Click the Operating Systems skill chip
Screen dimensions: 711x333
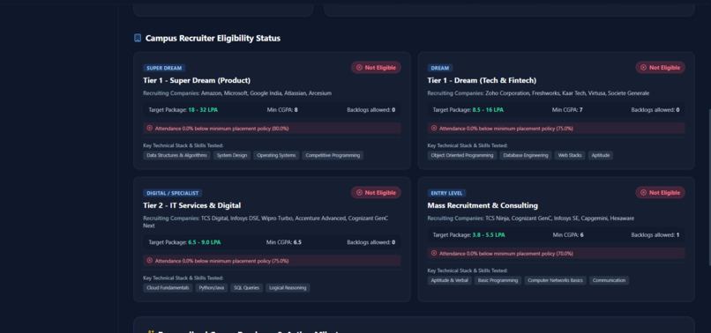click(277, 155)
